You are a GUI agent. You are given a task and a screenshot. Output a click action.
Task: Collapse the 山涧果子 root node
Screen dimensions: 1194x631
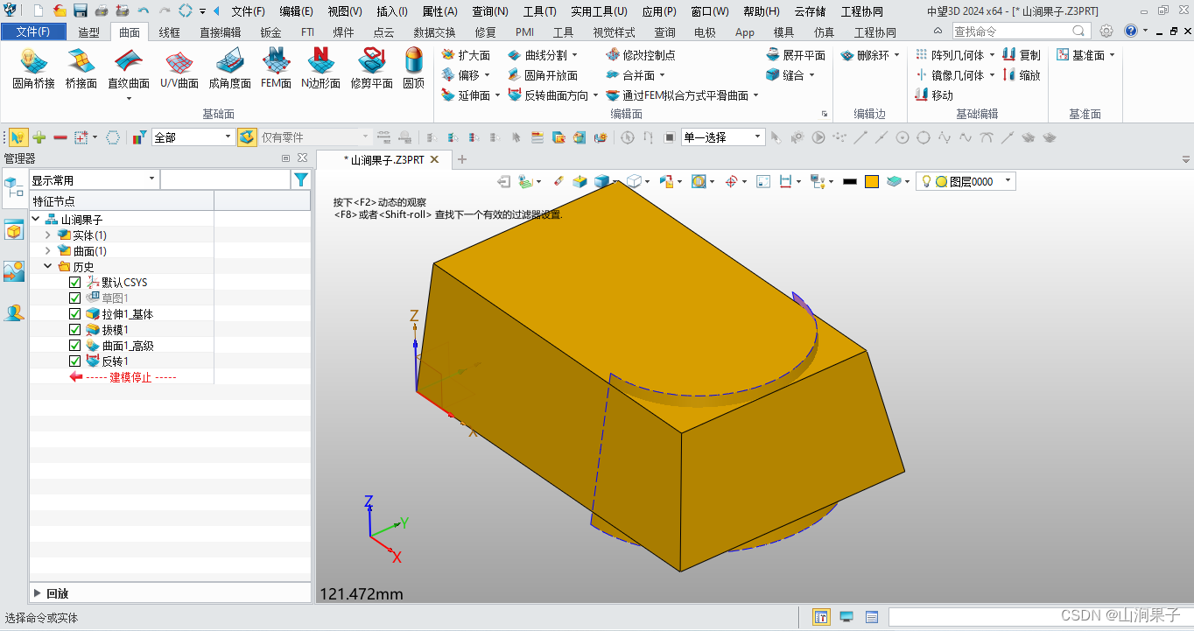(x=36, y=220)
